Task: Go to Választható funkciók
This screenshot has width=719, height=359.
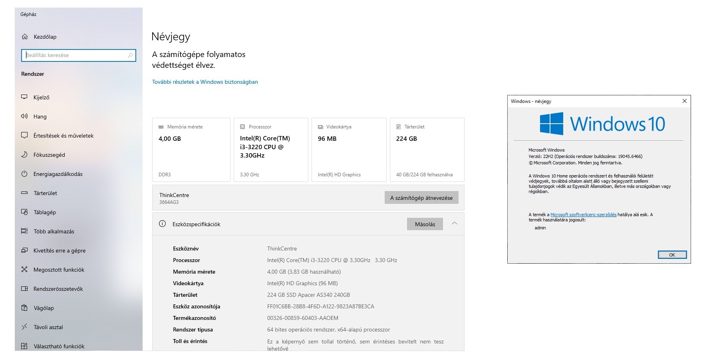Action: (59, 346)
